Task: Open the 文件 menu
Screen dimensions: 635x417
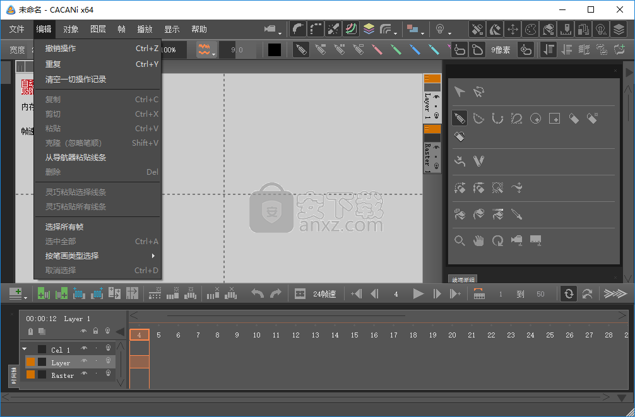Action: [16, 29]
